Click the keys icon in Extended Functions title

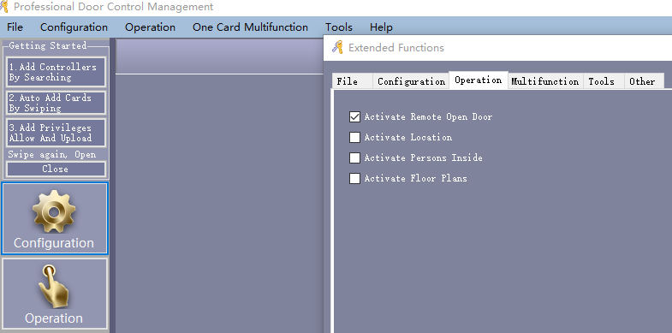tap(338, 47)
